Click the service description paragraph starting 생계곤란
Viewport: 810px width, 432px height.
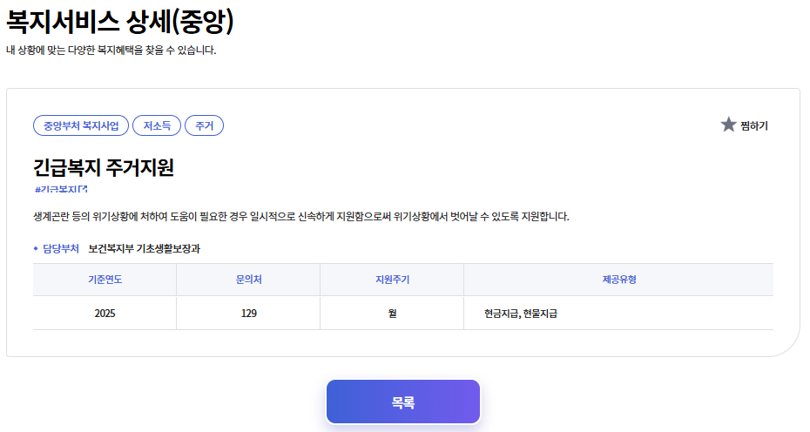tap(300, 216)
